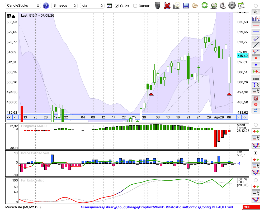
Task: Select the Macd Forest panel radio button
Action: [x=256, y=125]
